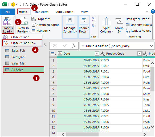Click the smiley feedback icon
Screen dimensions: 155x137
click(13, 5)
